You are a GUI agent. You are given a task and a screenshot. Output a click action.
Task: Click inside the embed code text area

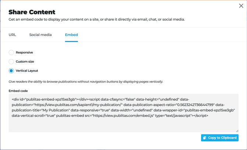point(123,123)
